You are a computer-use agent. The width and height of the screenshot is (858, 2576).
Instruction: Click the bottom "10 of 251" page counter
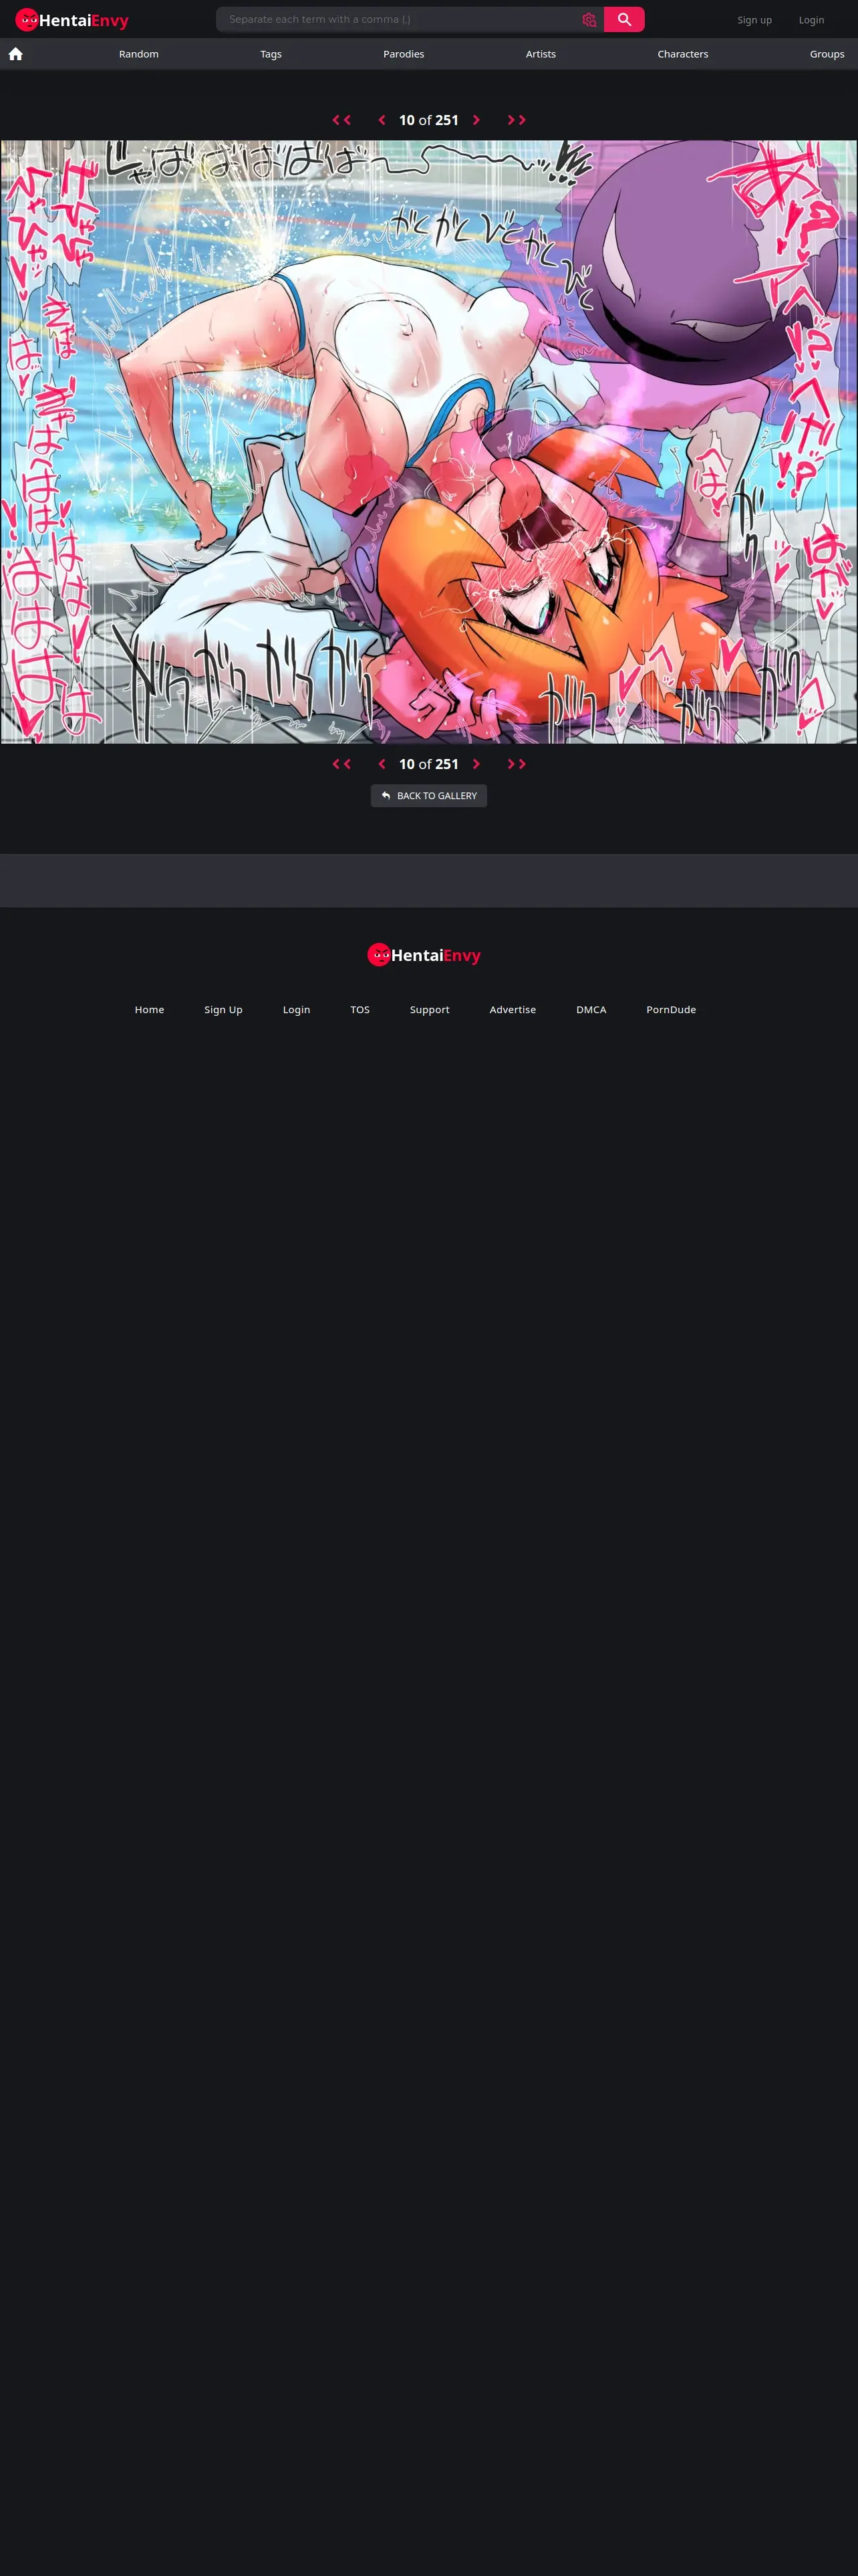(x=430, y=764)
